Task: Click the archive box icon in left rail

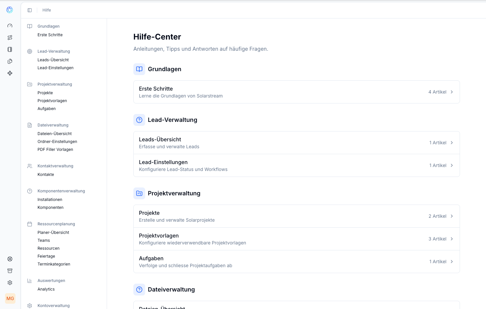Action: 10,271
